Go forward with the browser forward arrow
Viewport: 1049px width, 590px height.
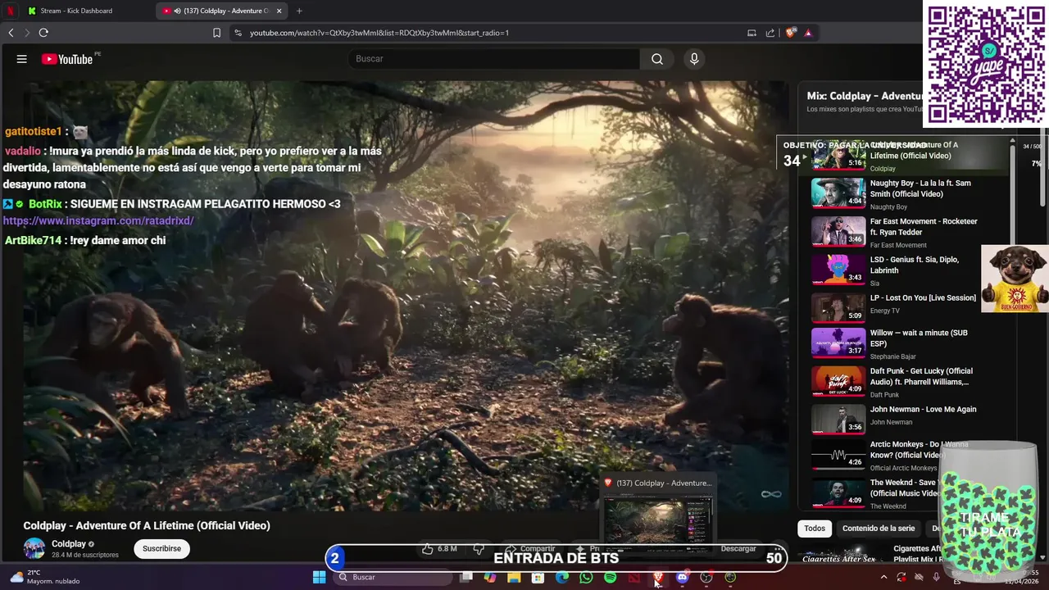tap(27, 33)
